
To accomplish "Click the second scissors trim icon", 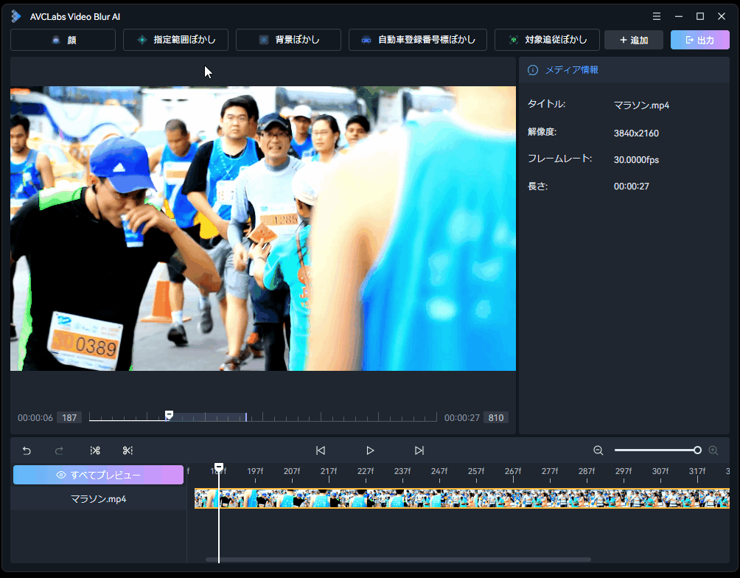I will [x=128, y=450].
